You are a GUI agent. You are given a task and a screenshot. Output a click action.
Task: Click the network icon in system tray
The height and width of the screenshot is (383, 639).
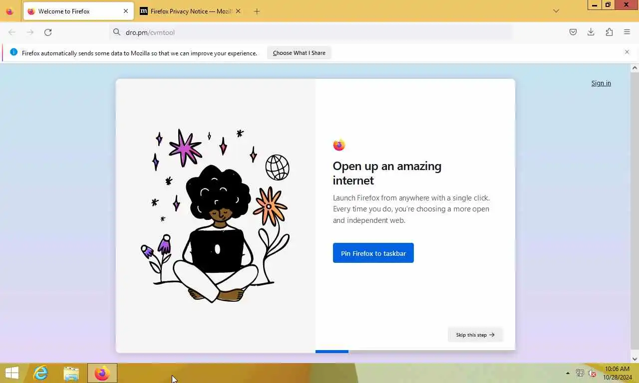click(580, 373)
